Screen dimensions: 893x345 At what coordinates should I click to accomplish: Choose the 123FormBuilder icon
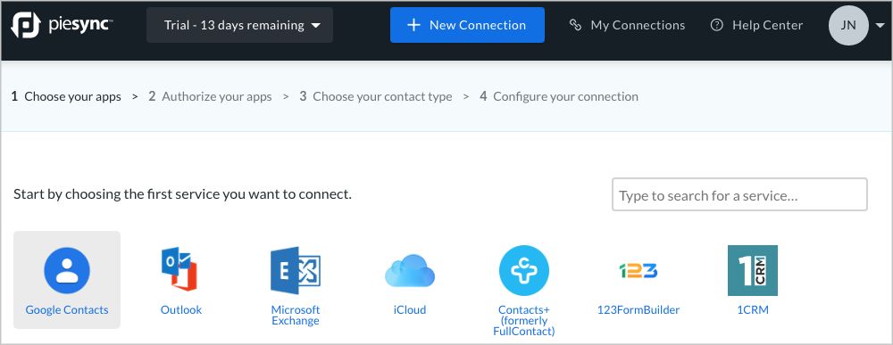(638, 270)
